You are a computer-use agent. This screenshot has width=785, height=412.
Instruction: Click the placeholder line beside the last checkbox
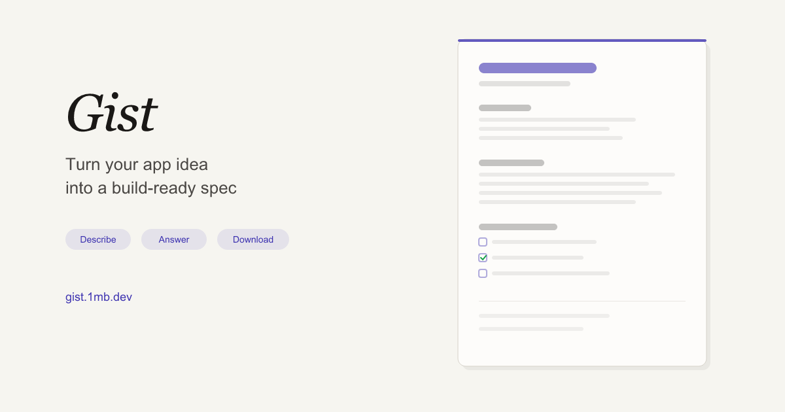click(x=550, y=273)
